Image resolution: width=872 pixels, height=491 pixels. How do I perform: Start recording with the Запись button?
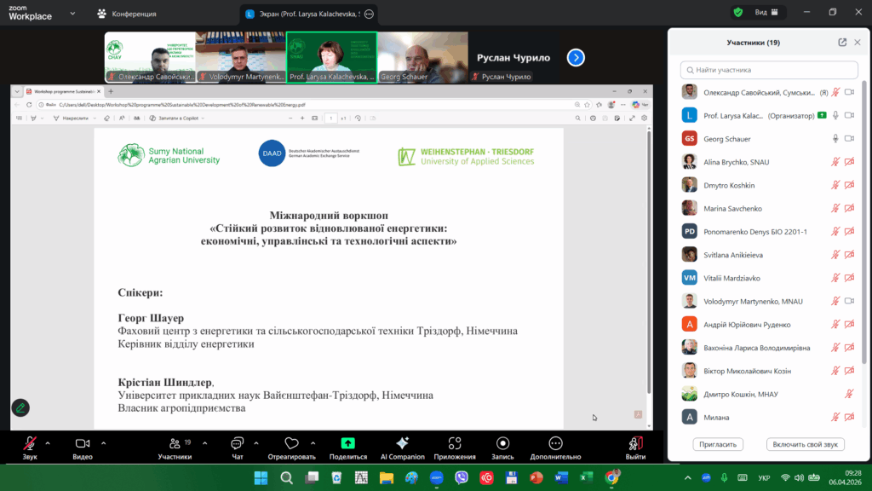pos(502,443)
